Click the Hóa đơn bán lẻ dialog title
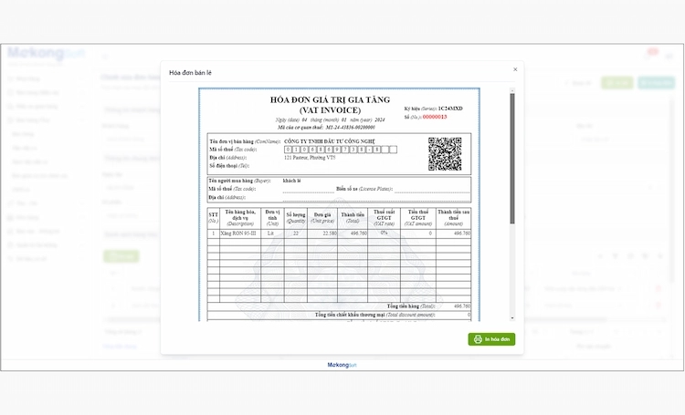This screenshot has width=685, height=415. click(x=191, y=71)
